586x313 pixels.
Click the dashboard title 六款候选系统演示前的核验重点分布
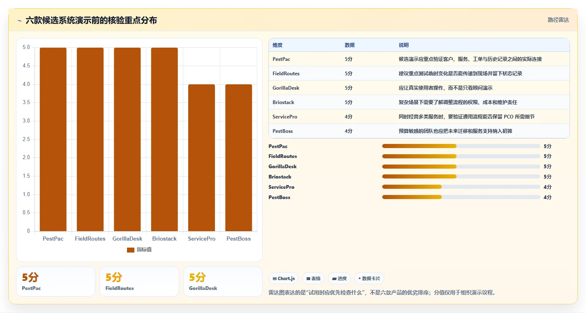click(91, 21)
